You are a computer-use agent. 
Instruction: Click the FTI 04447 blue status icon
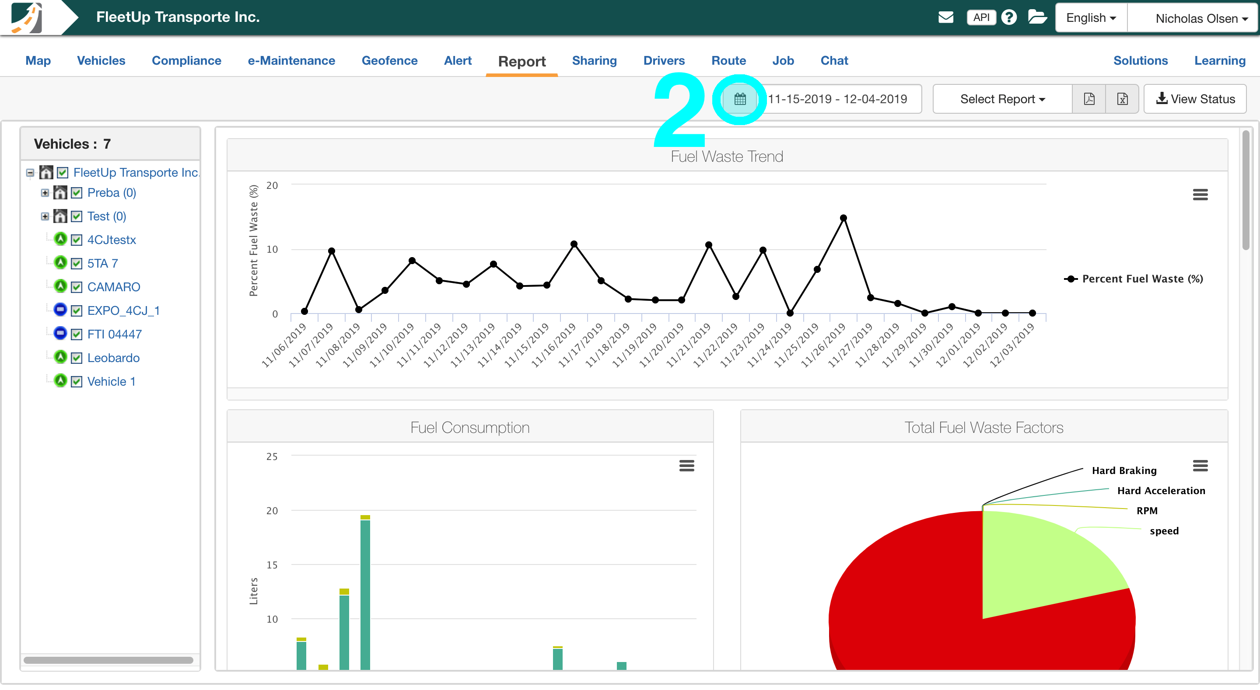click(x=60, y=334)
